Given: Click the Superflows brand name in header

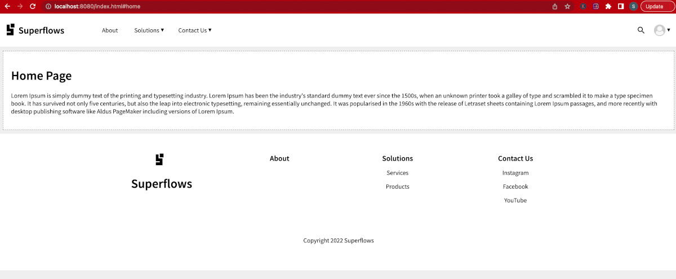Looking at the screenshot, I should click(42, 30).
